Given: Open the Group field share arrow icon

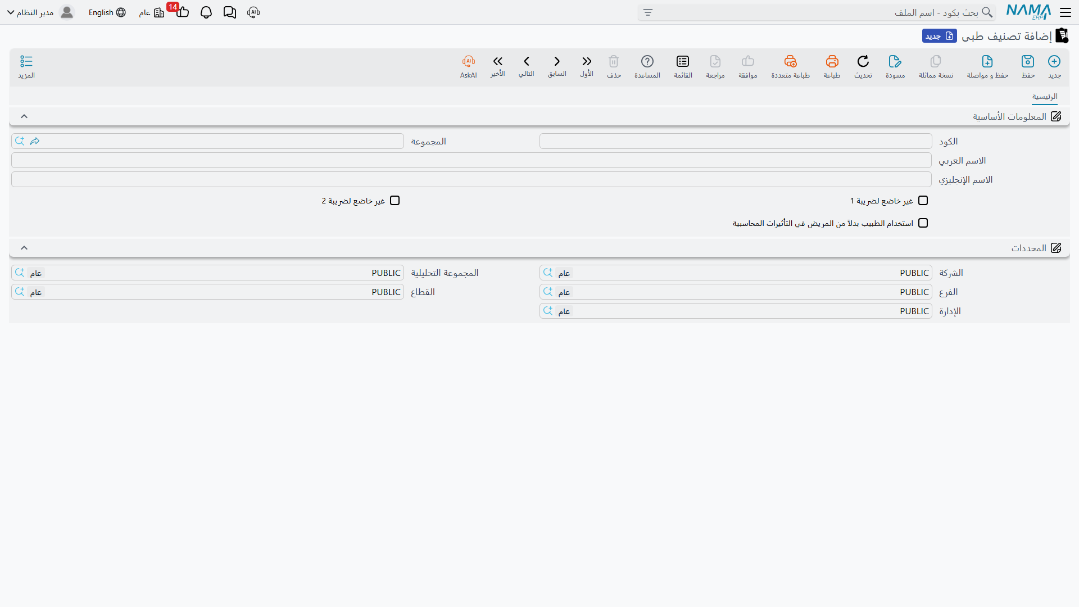Looking at the screenshot, I should [x=35, y=141].
